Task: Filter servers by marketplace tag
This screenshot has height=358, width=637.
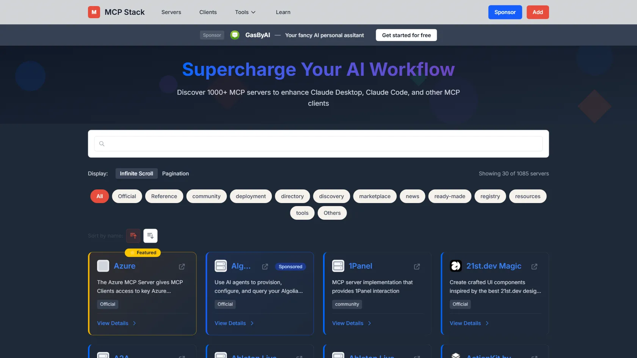Action: (x=375, y=196)
